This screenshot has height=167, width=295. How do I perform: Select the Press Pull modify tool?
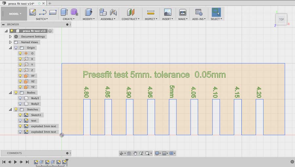pos(88,12)
